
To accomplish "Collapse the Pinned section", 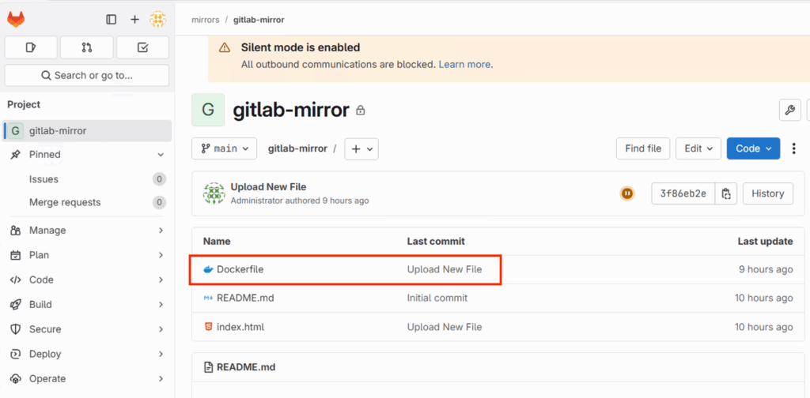I will [x=161, y=155].
